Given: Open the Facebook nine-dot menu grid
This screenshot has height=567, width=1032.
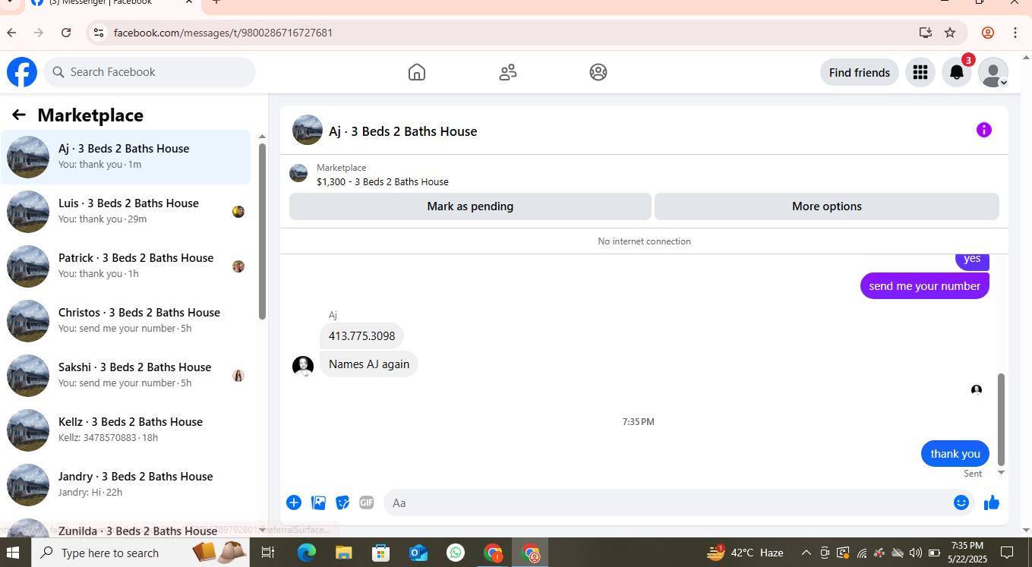Looking at the screenshot, I should click(x=920, y=72).
